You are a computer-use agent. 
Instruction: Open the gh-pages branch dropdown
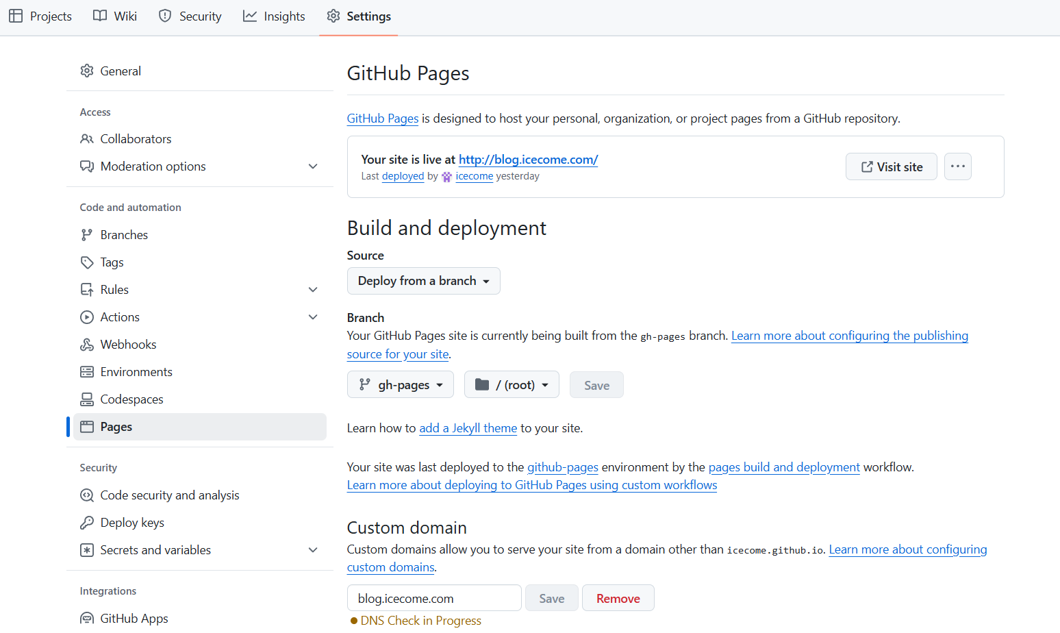[x=401, y=384]
